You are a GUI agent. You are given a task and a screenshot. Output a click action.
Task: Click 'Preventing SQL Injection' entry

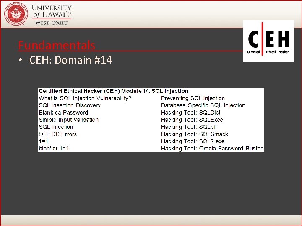pos(193,98)
